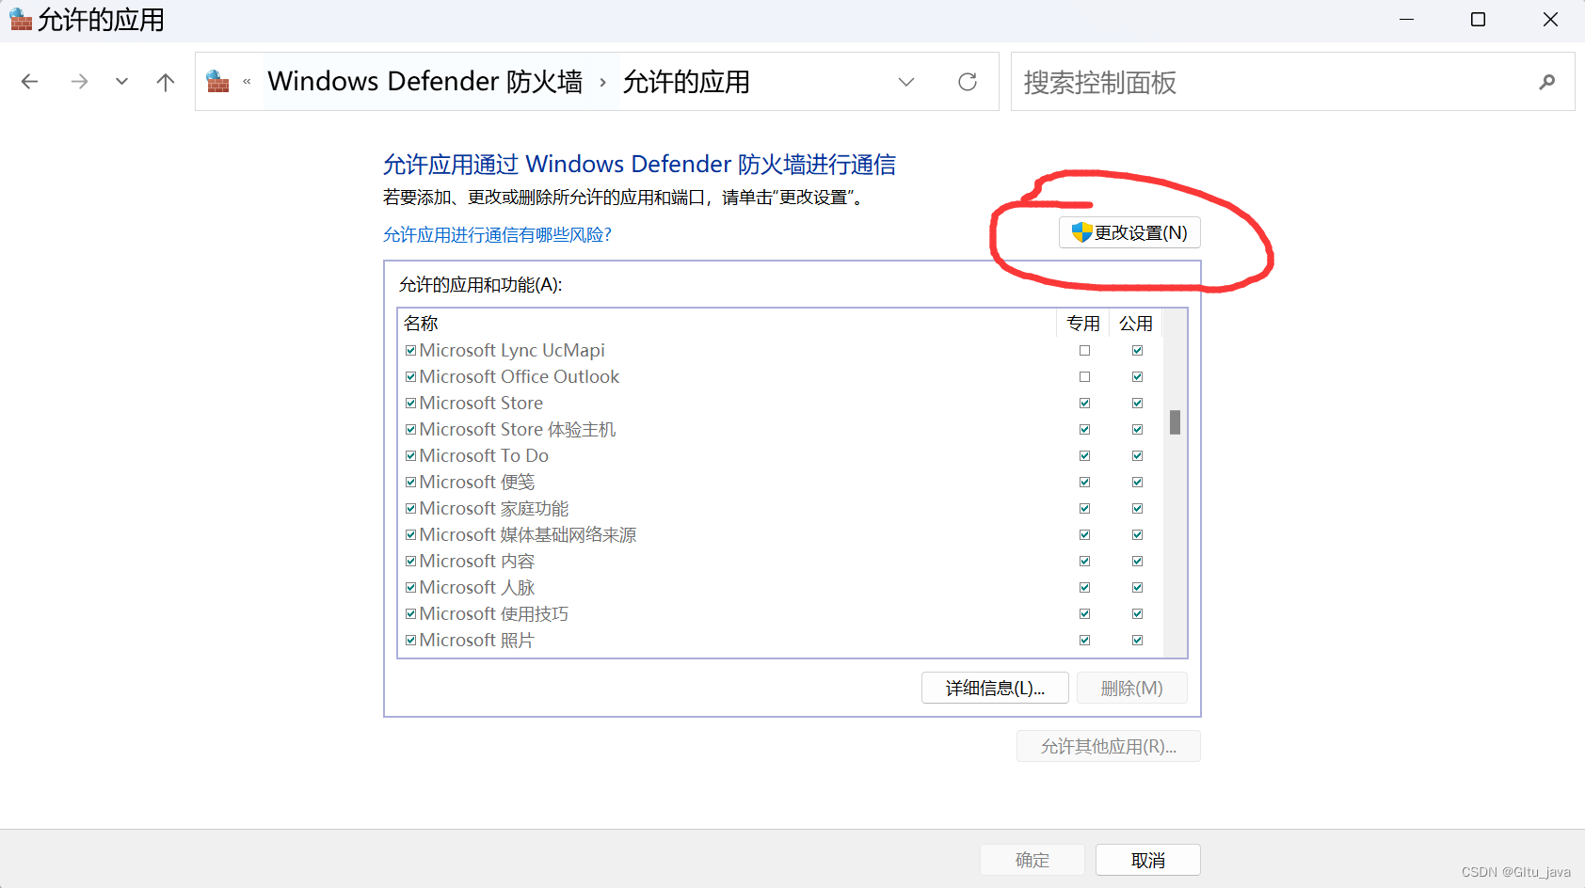Enable 专用 for Microsoft Lync UcMapi
This screenshot has width=1585, height=888.
[1084, 350]
